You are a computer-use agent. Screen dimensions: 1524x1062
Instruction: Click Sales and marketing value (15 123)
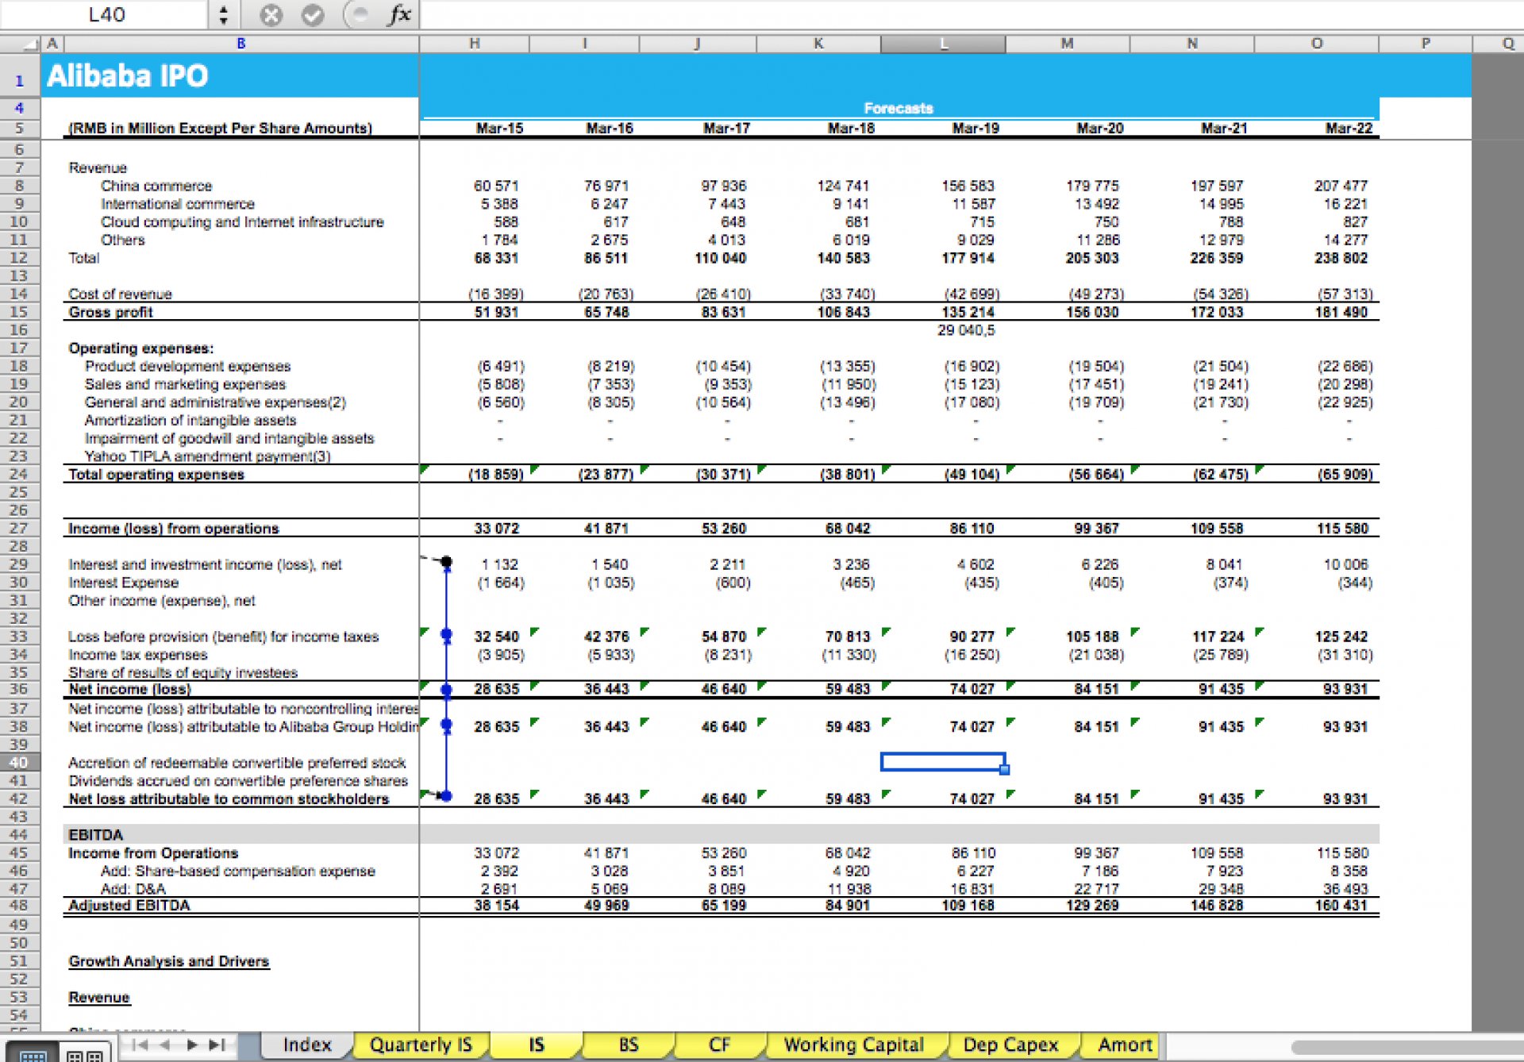point(972,384)
